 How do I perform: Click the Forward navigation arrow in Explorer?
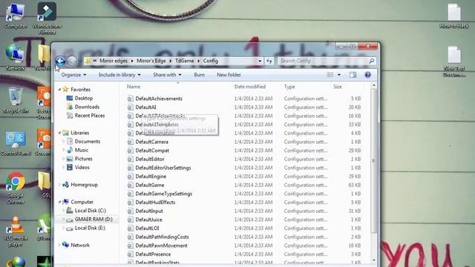click(x=72, y=61)
